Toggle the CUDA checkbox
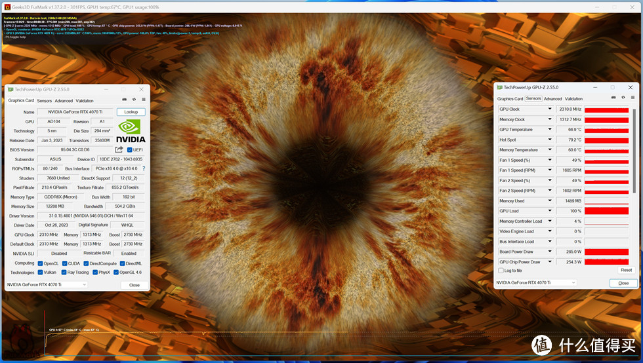The image size is (643, 363). pos(64,263)
